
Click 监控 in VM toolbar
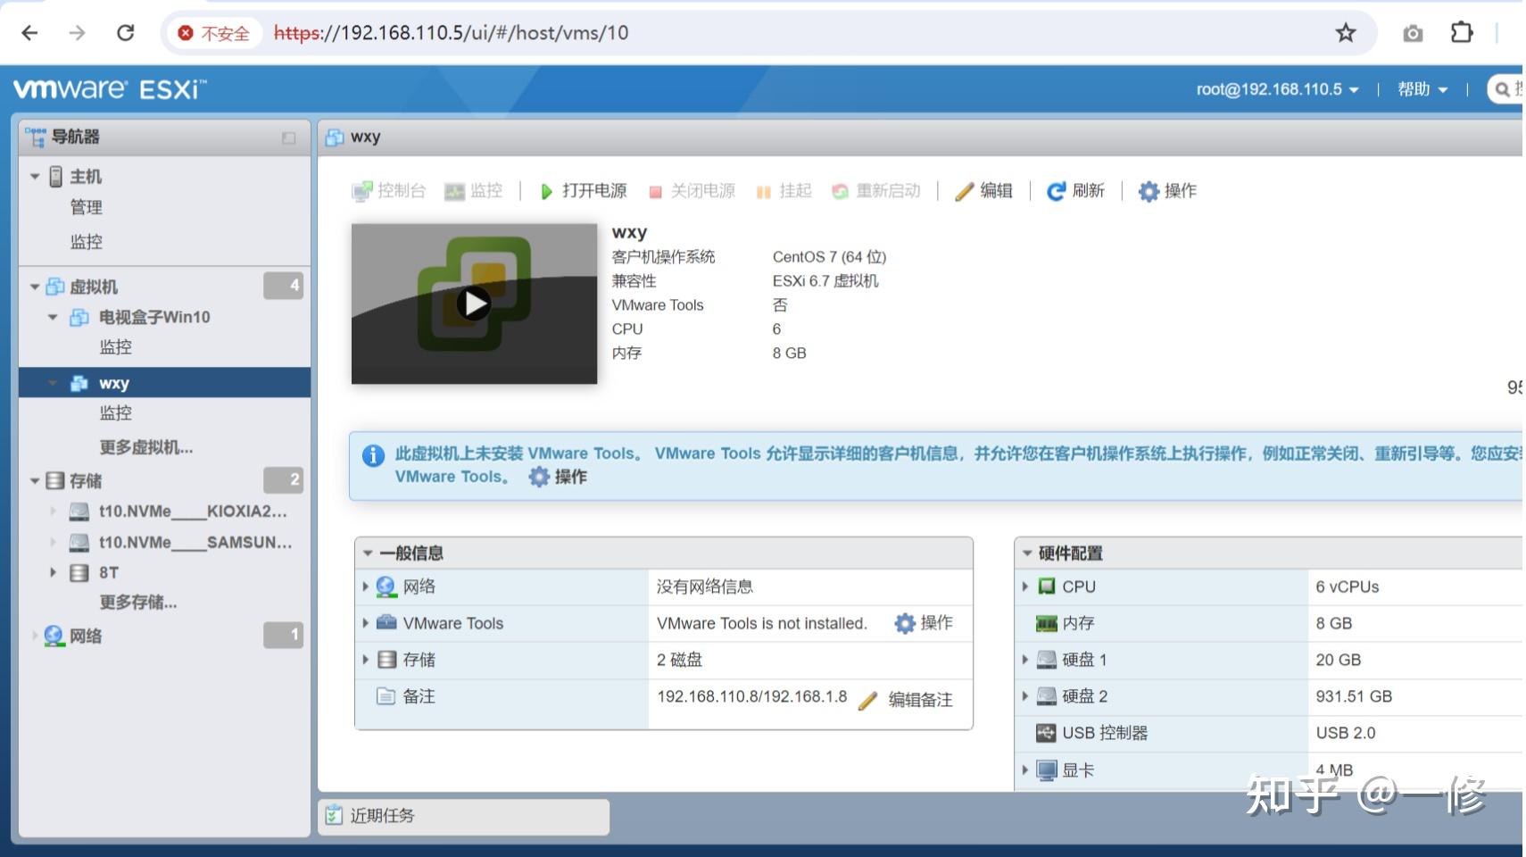click(x=474, y=191)
